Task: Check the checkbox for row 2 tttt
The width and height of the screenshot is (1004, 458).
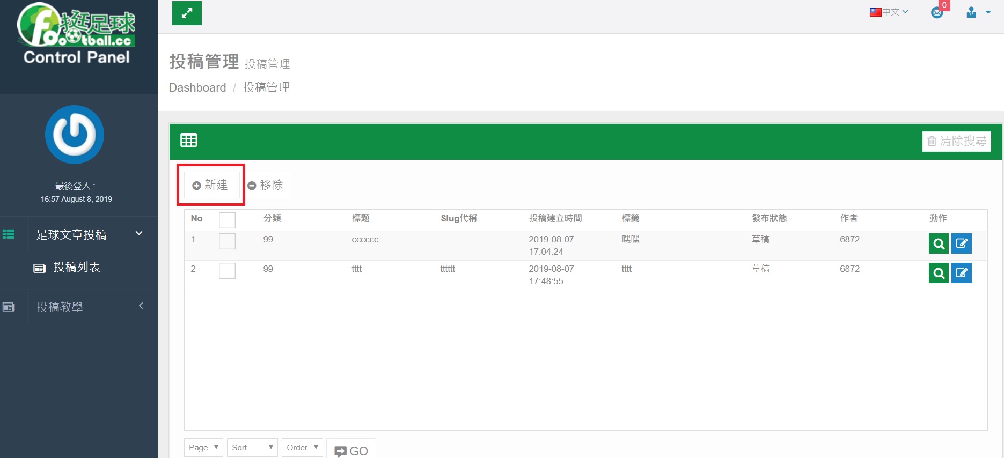Action: pos(227,271)
